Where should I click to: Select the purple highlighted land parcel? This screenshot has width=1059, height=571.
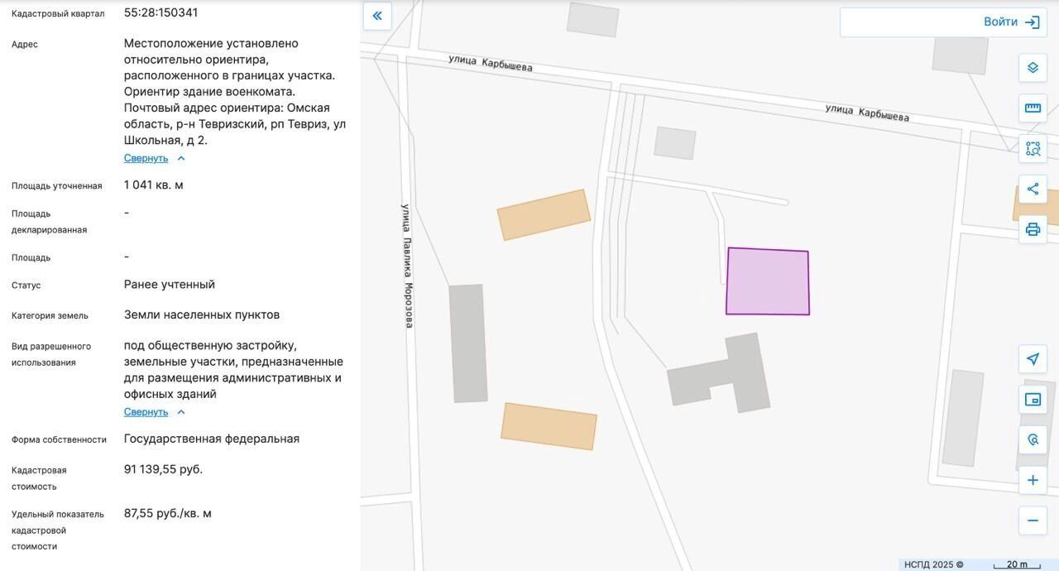767,281
